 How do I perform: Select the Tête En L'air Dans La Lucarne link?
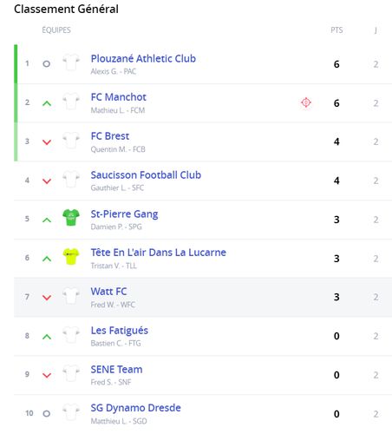[x=159, y=253]
